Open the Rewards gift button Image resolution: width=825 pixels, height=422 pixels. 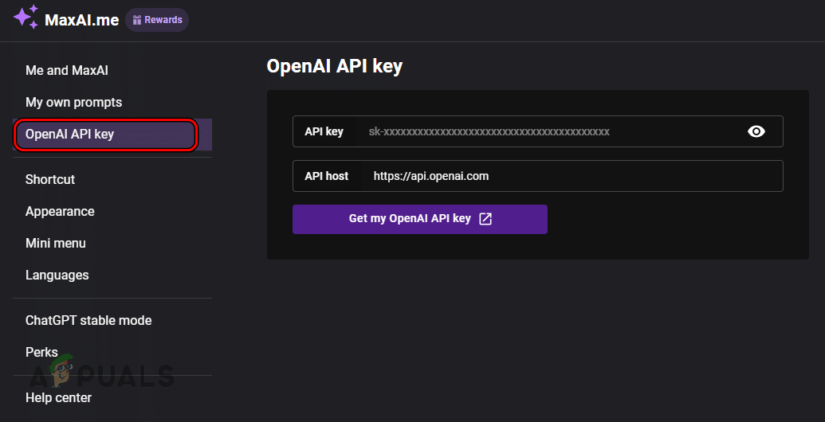(x=157, y=20)
